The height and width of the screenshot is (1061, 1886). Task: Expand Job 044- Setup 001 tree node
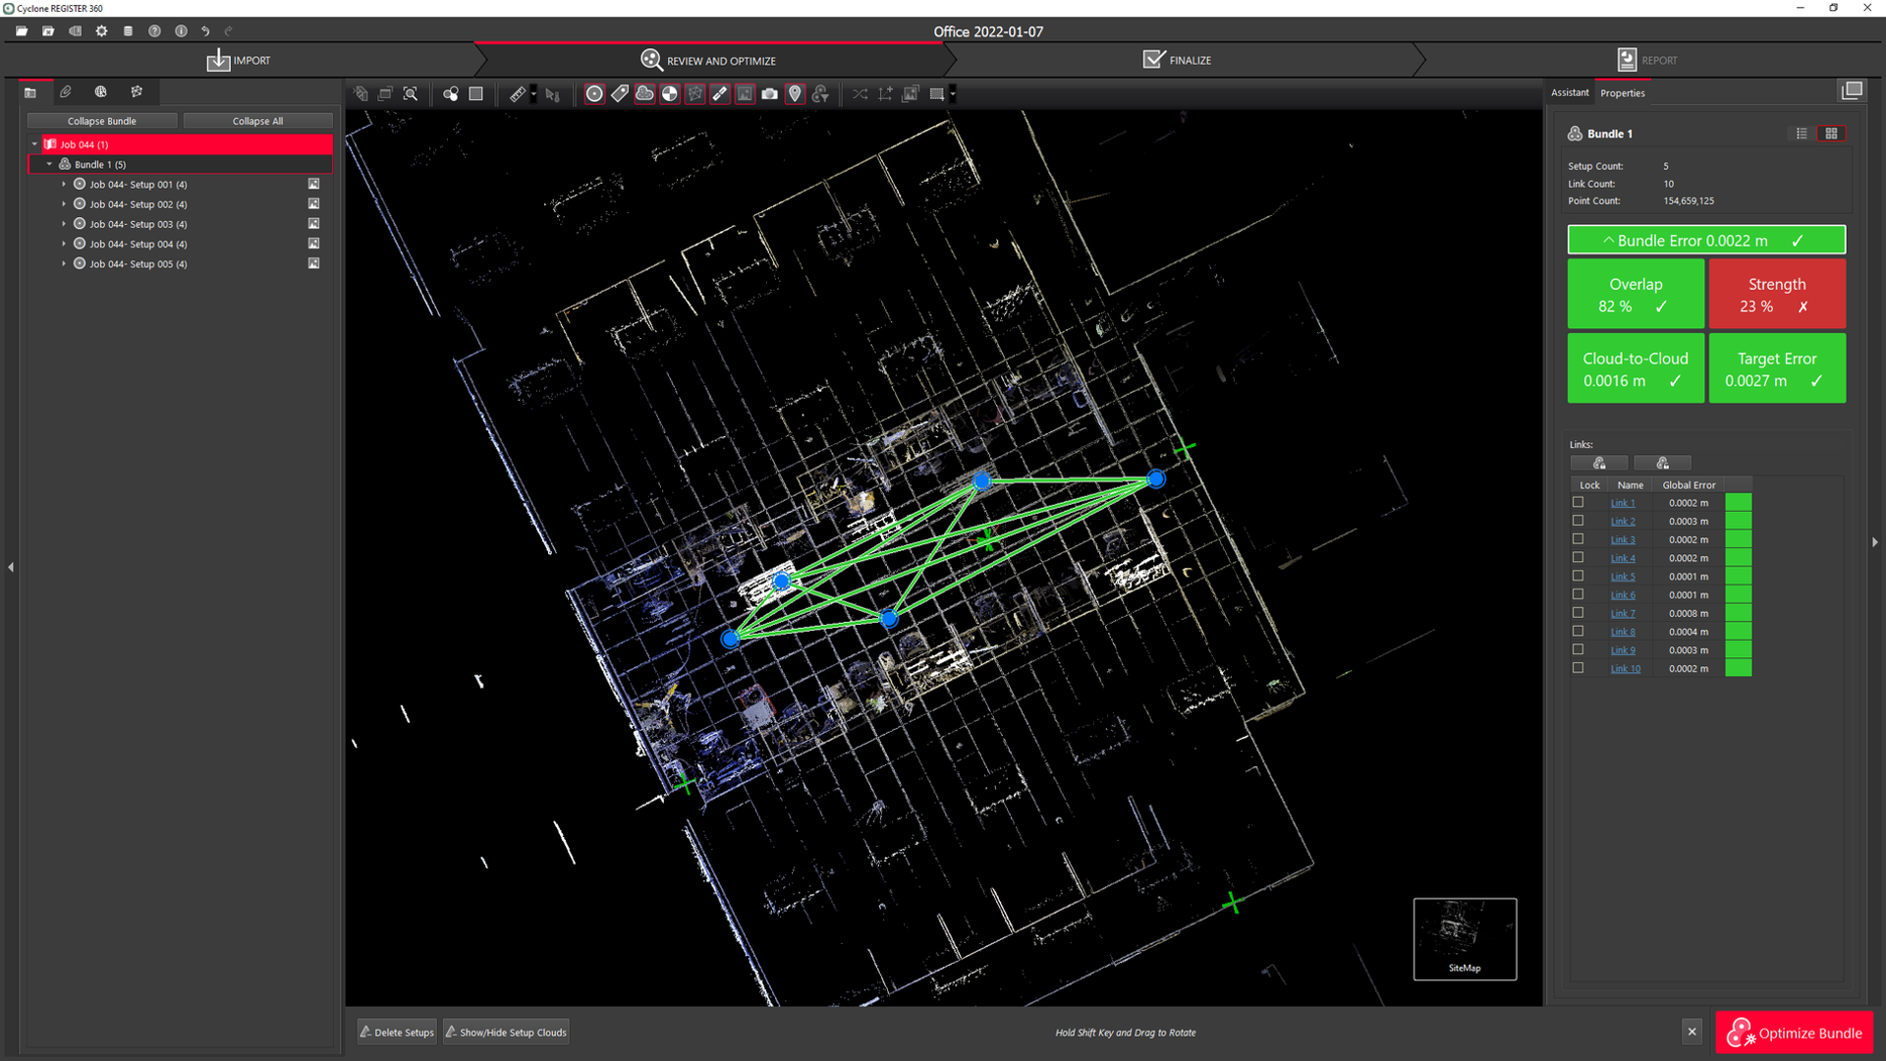pos(64,185)
